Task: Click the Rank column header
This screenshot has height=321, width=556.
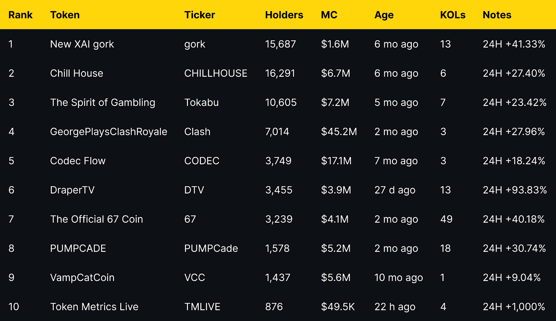Action: 21,15
